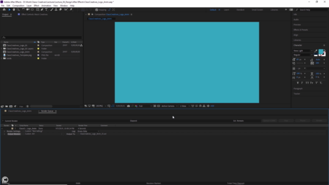329x185 pixels.
Task: Switch to the Render Queue tab
Action: (47, 111)
